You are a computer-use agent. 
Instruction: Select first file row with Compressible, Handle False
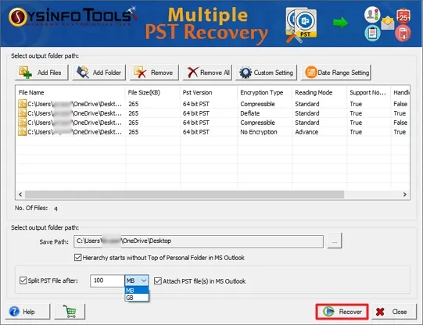coord(213,104)
